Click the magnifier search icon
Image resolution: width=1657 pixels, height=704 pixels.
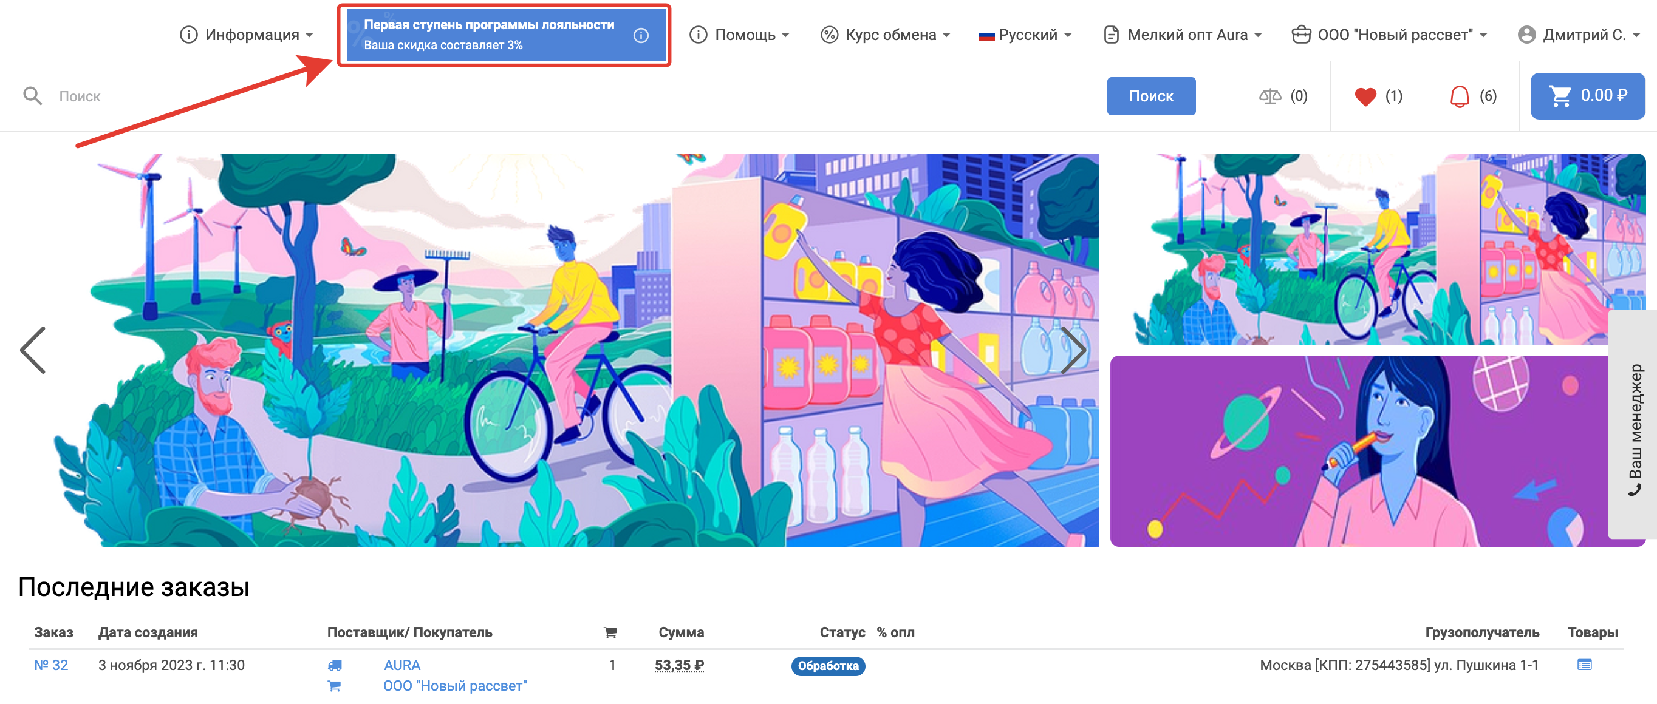[32, 96]
